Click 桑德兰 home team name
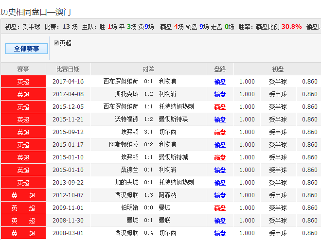The image size is (321, 240). [x=129, y=170]
